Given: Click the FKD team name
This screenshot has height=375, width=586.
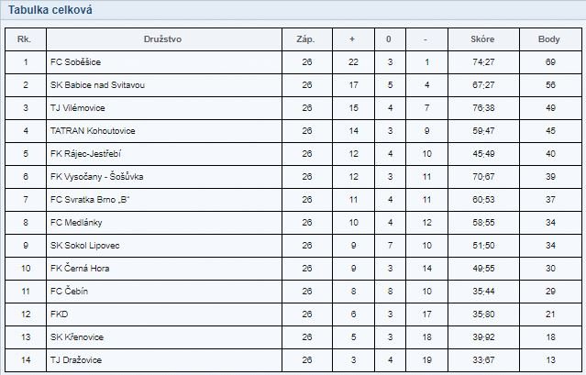Looking at the screenshot, I should tap(59, 314).
